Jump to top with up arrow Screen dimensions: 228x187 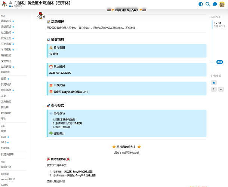point(214,89)
